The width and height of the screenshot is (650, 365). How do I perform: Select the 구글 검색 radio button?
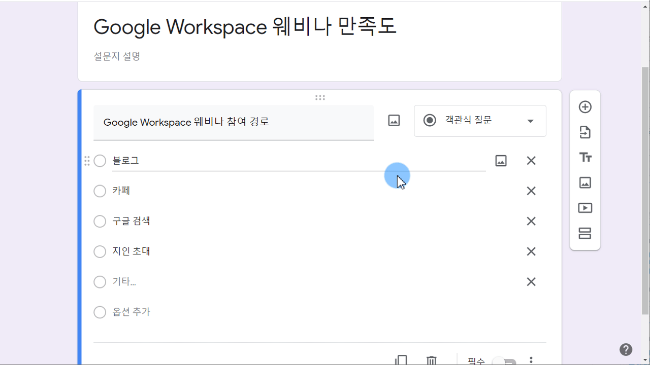(100, 221)
